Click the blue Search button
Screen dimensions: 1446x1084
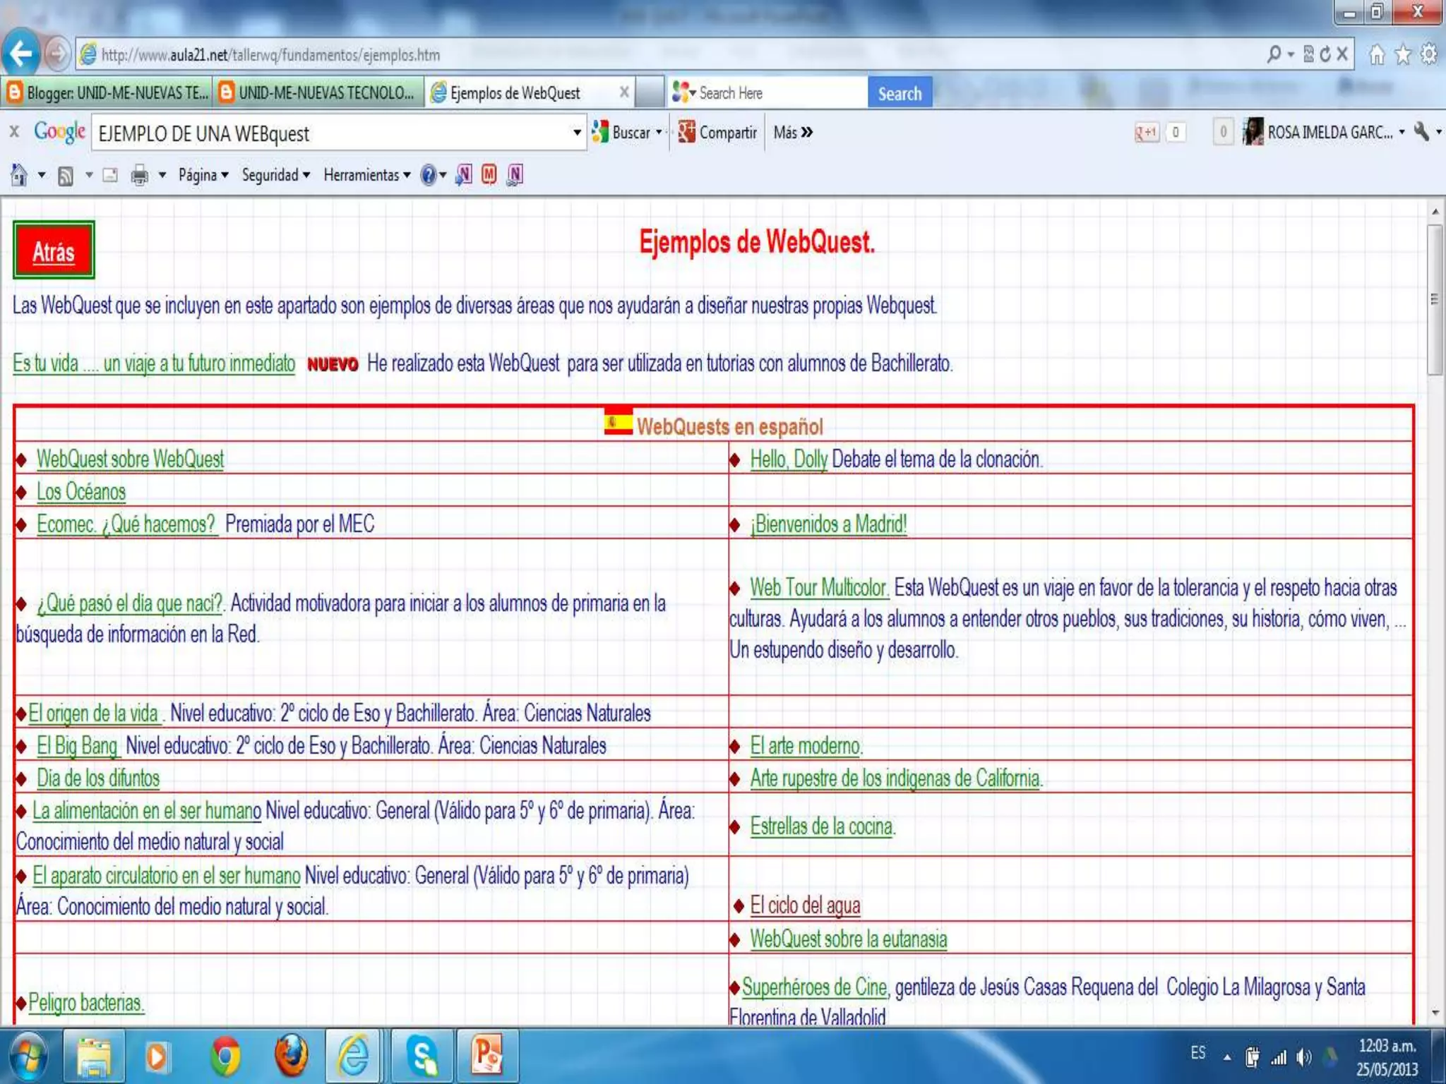(899, 93)
